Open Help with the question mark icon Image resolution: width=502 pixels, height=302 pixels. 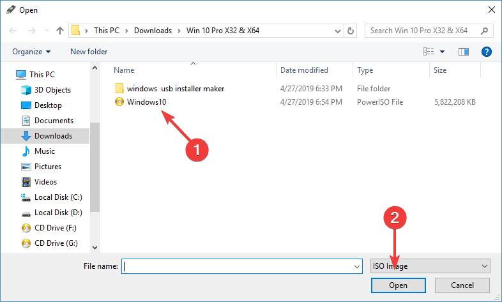point(486,52)
